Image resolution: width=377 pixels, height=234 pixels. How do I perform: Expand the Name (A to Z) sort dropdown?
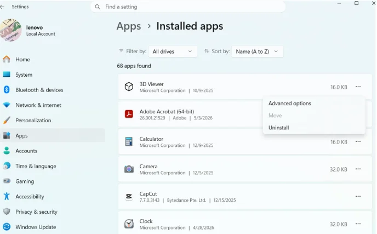[x=257, y=52]
